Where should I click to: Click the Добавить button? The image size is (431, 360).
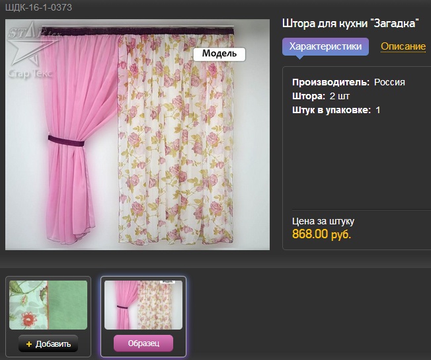pos(48,343)
